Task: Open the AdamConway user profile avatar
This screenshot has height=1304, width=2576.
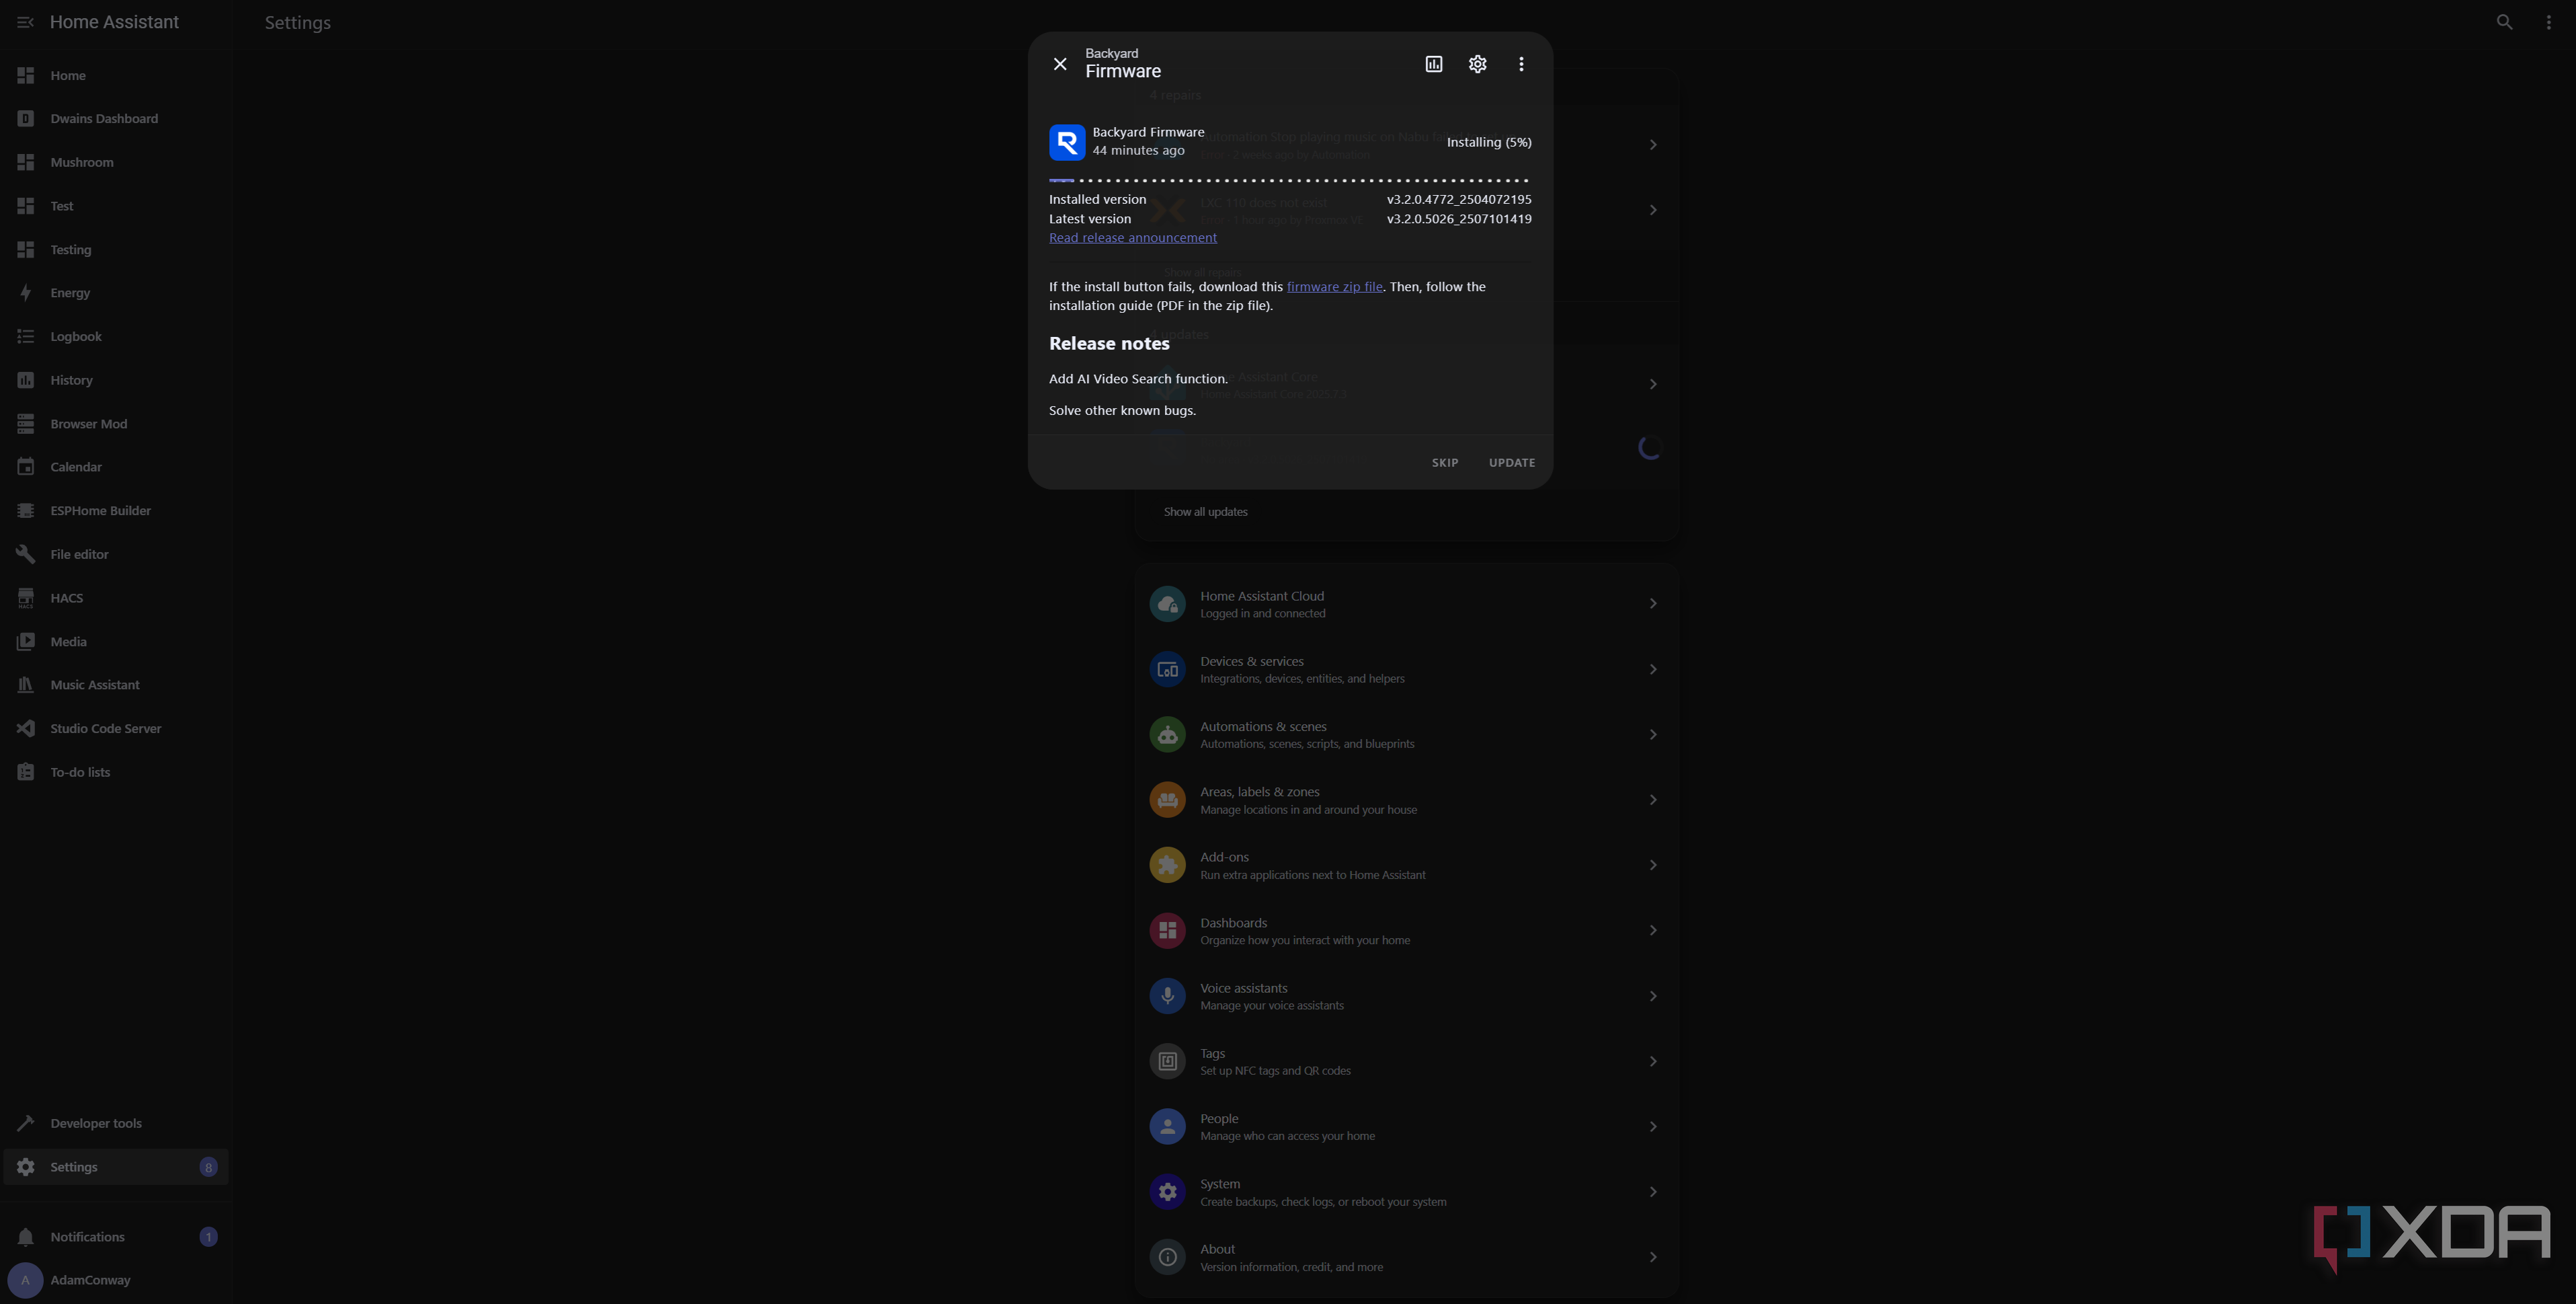Action: pos(25,1280)
